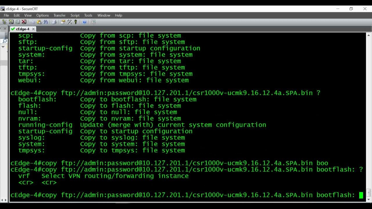This screenshot has width=372, height=209.
Task: Click the Find binoculars toolbar icon
Action: [x=46, y=22]
